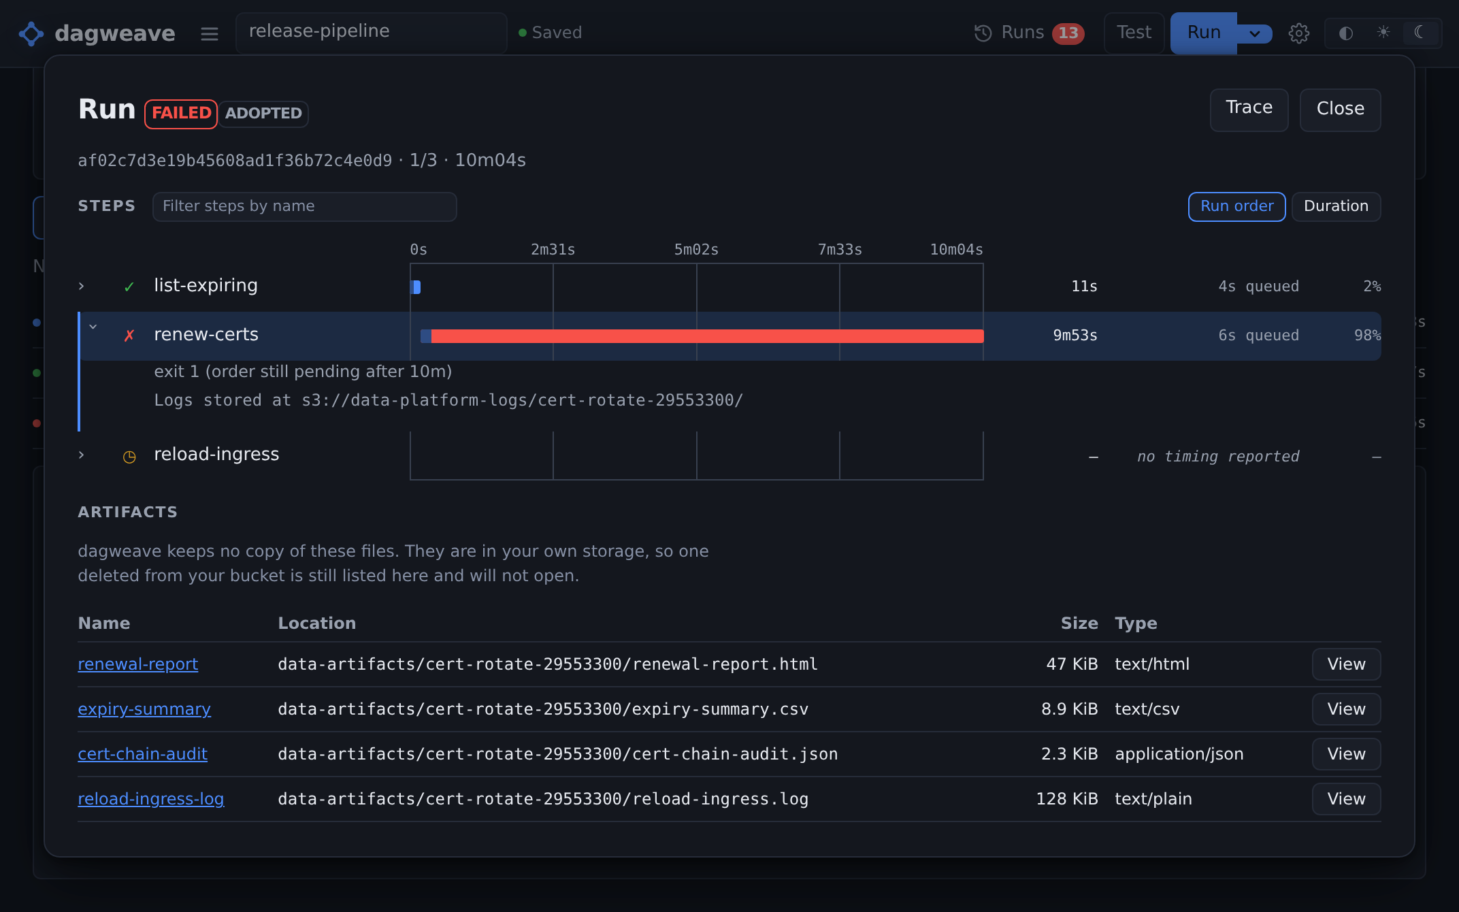Click the run ID af02c7d3e19b45608ad1f36b72c4e0d9

[235, 161]
